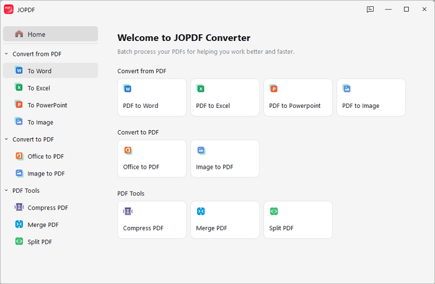435x284 pixels.
Task: Click the image icon on PDF to Image card
Action: [x=346, y=89]
